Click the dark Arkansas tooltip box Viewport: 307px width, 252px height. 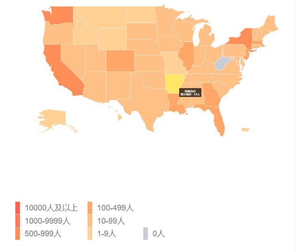[x=190, y=92]
